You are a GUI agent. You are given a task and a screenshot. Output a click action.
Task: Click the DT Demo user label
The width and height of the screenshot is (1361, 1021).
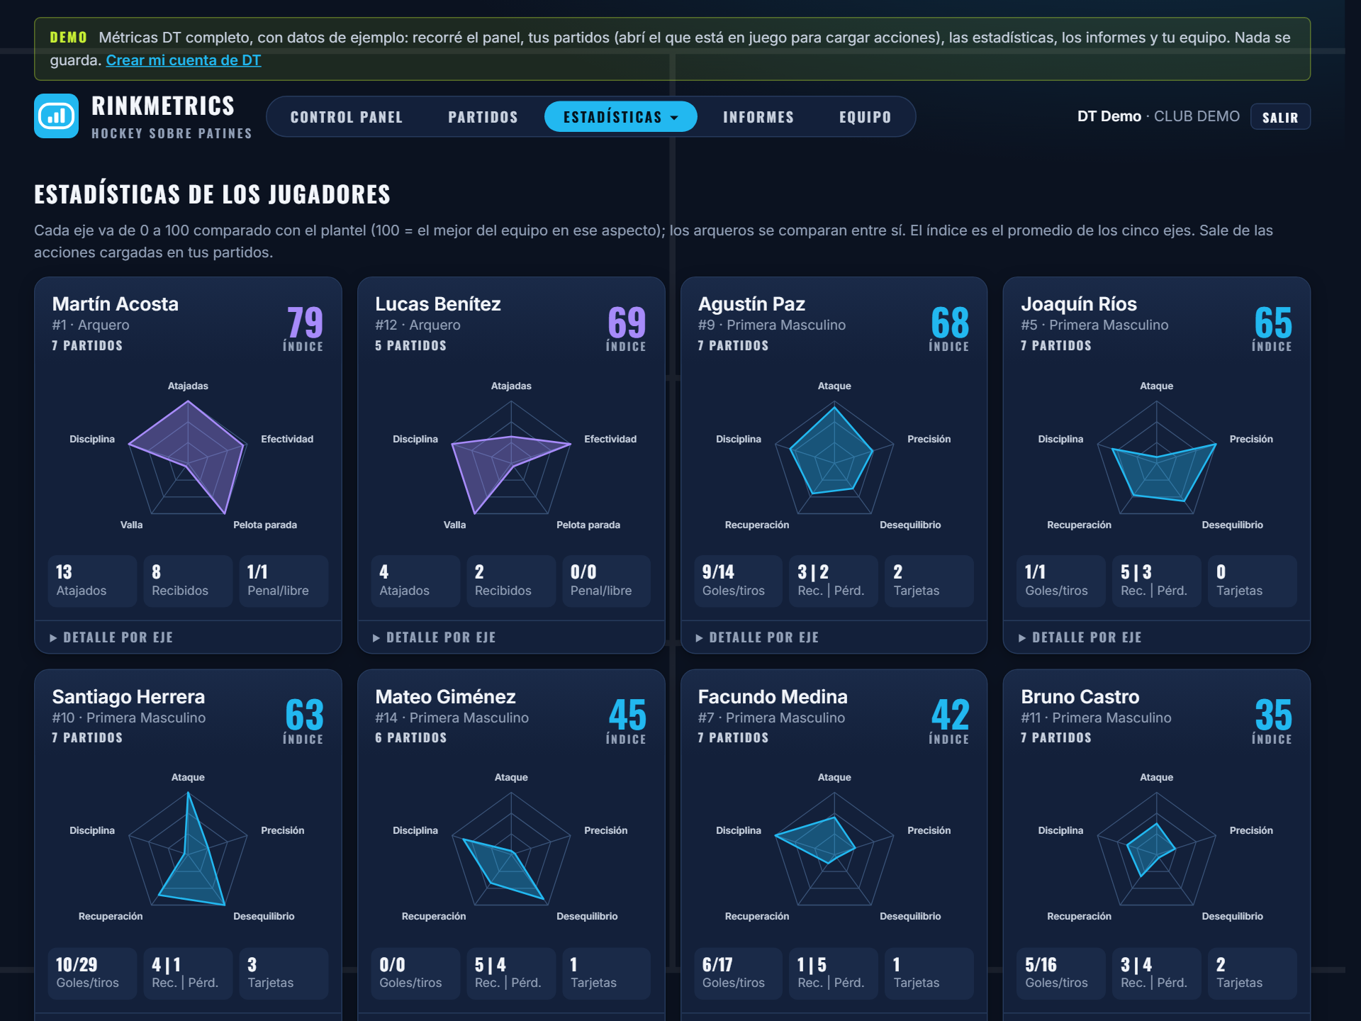tap(1109, 116)
